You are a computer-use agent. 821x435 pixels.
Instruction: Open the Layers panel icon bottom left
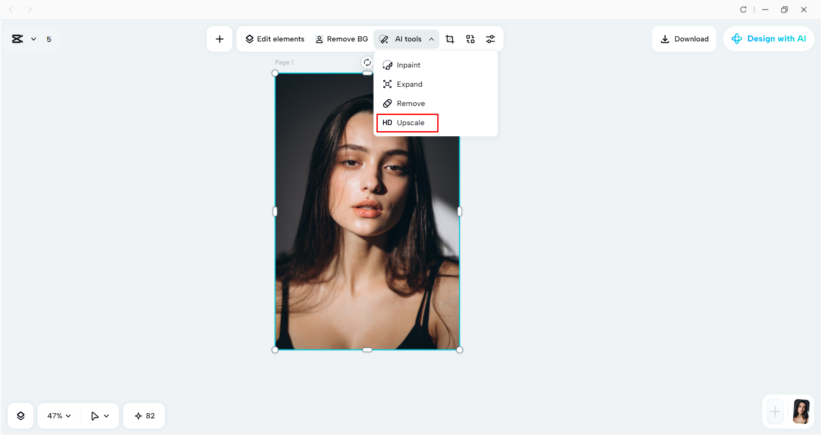click(20, 415)
